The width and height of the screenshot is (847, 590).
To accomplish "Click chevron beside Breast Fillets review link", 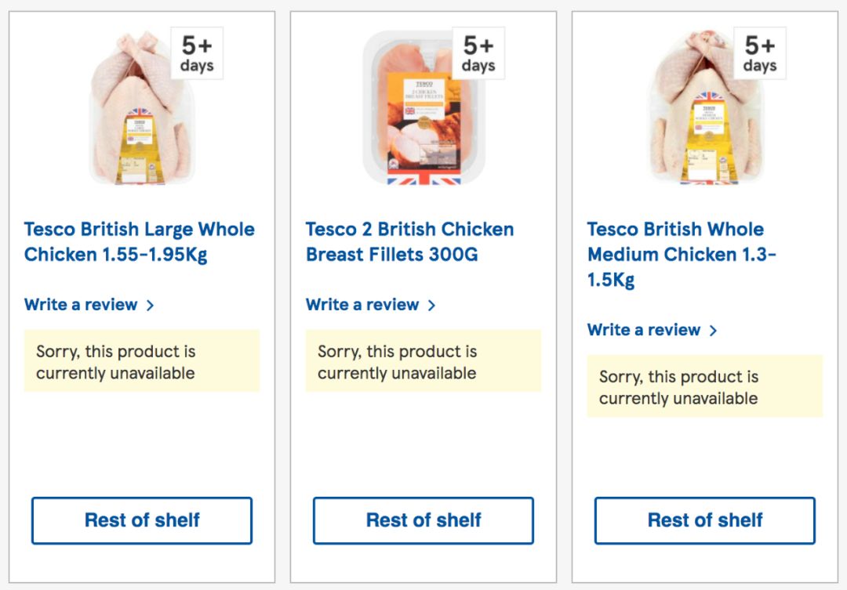I will (431, 306).
